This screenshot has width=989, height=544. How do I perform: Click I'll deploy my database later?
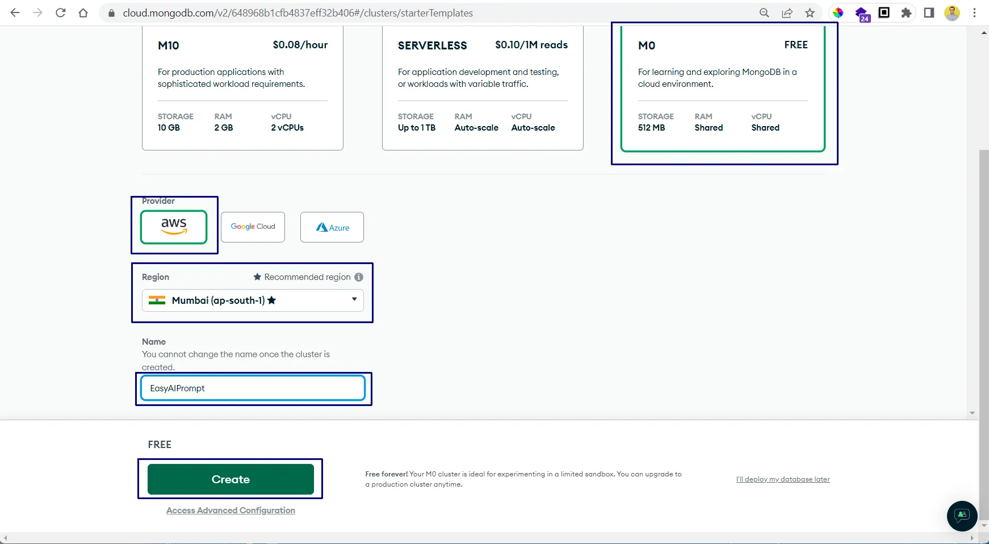tap(783, 479)
